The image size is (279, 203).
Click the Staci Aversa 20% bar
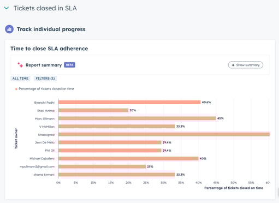click(x=93, y=110)
